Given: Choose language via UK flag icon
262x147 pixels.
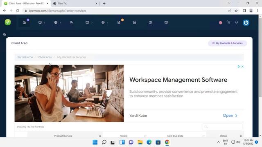Looking at the screenshot, I should [221, 22].
